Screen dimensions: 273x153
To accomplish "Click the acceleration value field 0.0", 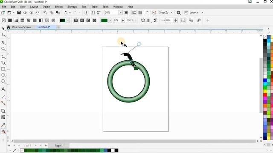I will pos(169,20).
